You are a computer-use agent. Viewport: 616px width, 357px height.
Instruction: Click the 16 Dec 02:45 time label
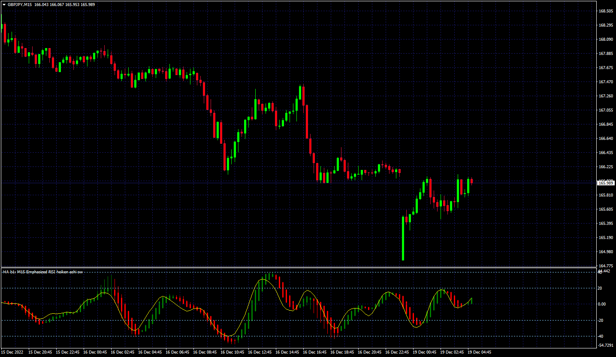tap(123, 352)
